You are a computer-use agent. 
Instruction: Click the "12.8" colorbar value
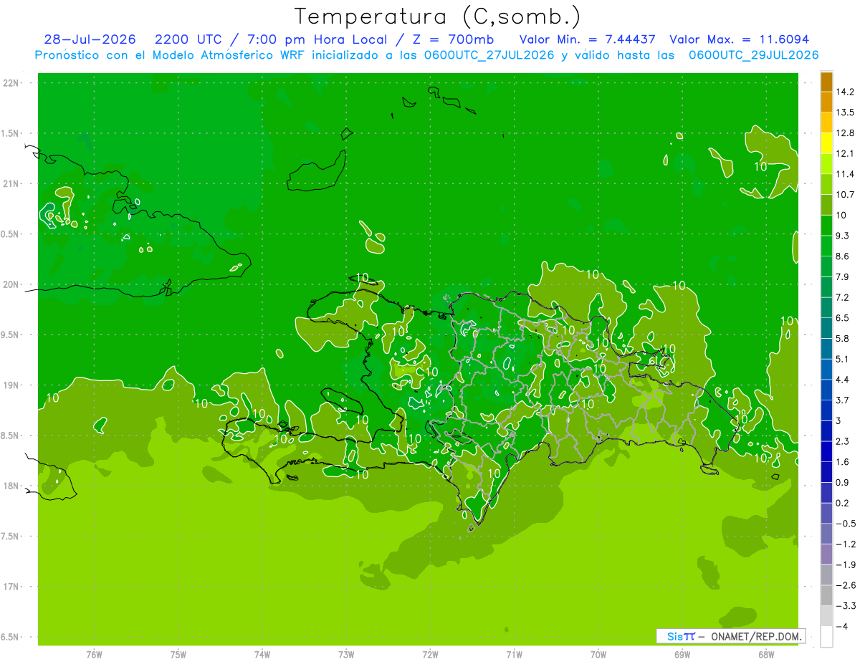tap(844, 133)
